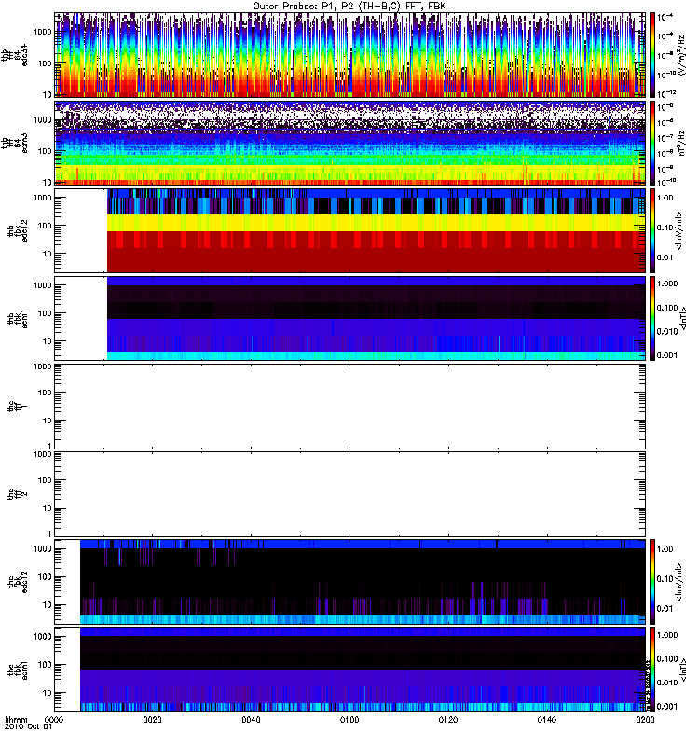Click the <|nT|> color bar of thc fbk scm1
The height and width of the screenshot is (746, 699).
pos(652,670)
